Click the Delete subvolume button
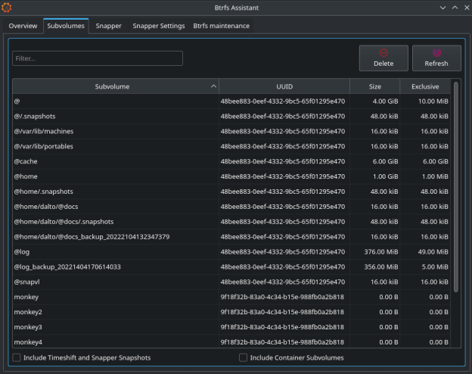472x374 pixels. [383, 58]
